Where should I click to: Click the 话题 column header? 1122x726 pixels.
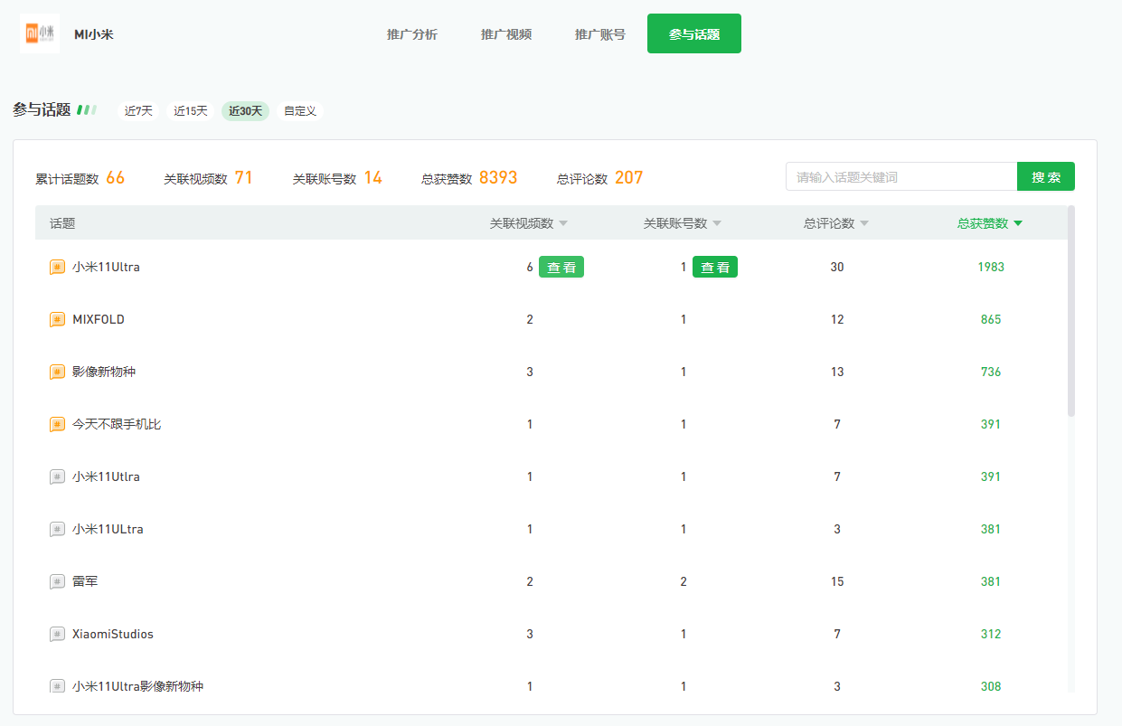pyautogui.click(x=62, y=223)
